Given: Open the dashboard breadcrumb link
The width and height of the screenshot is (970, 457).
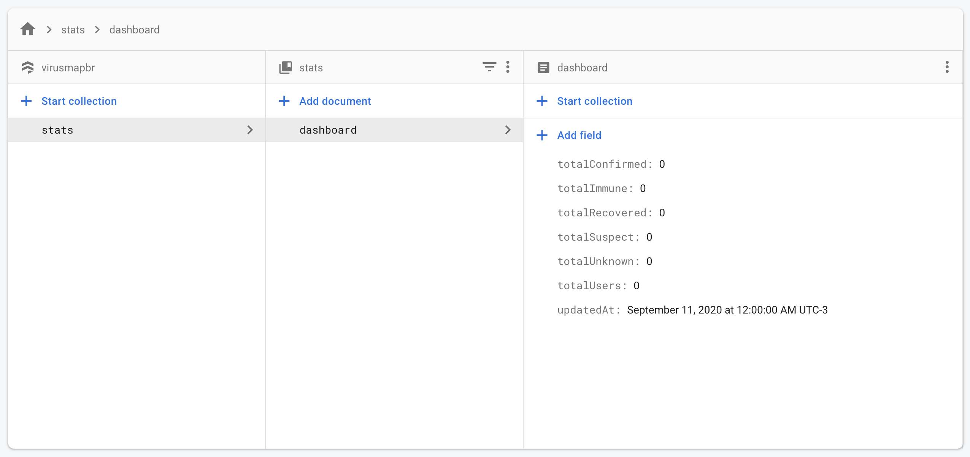Looking at the screenshot, I should point(134,30).
